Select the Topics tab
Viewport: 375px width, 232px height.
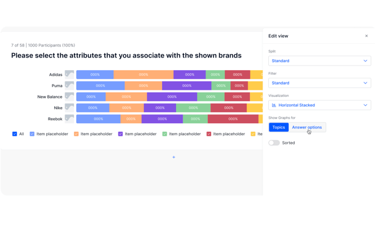point(279,127)
